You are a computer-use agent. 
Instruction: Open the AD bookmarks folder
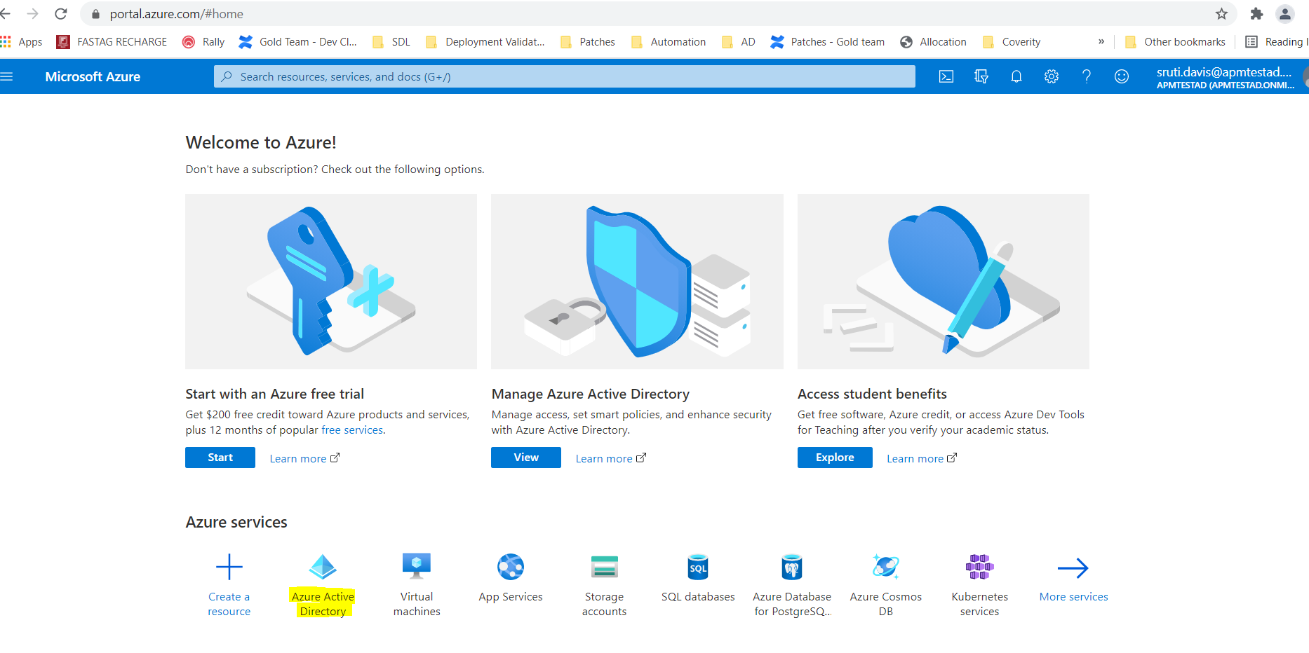pyautogui.click(x=739, y=42)
